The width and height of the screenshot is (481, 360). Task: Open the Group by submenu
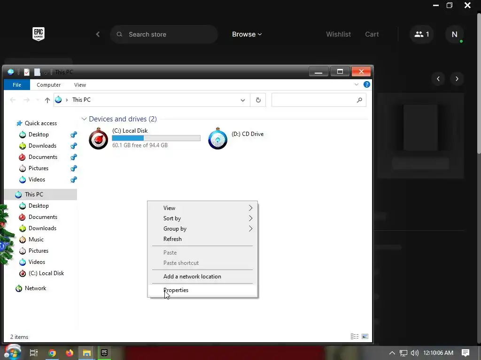coord(202,229)
